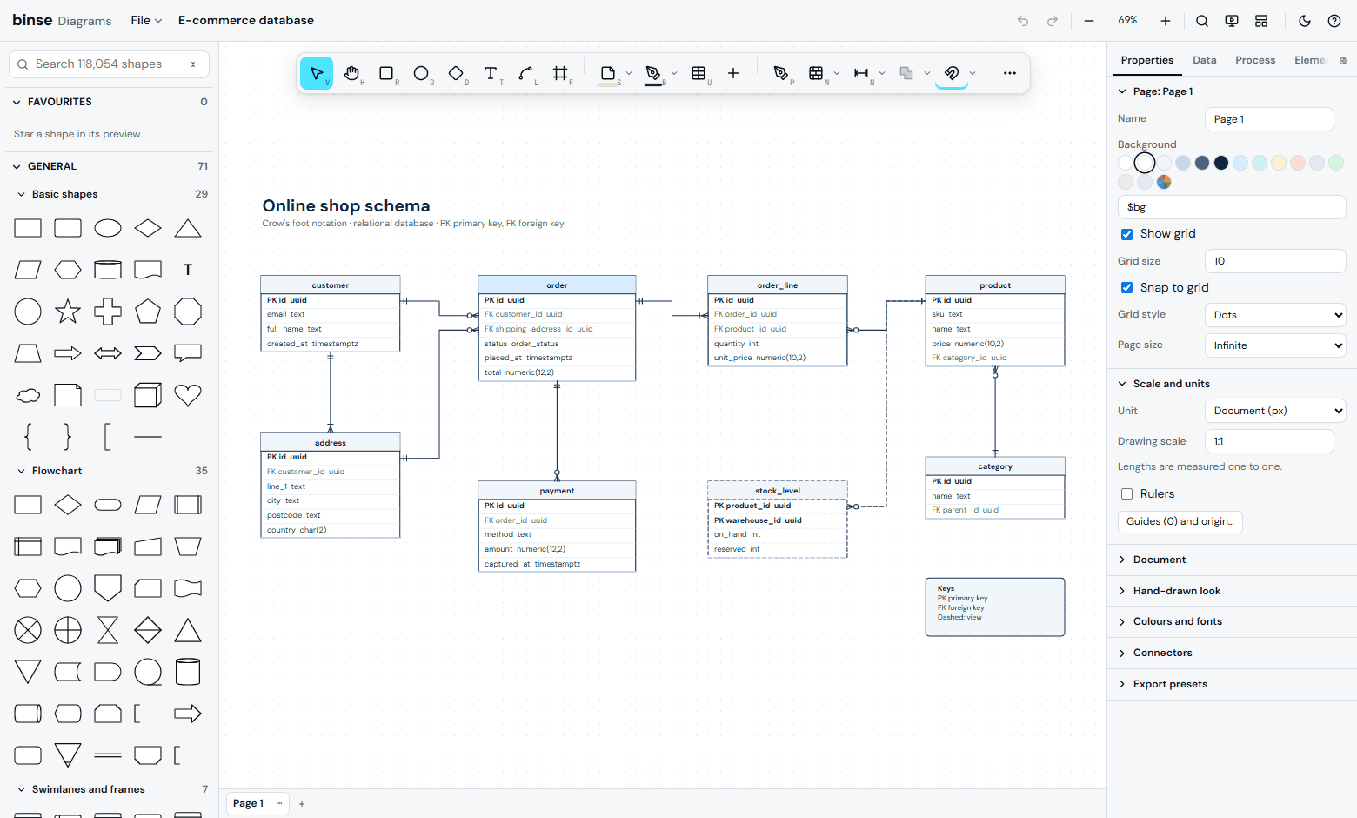Open the more tools ellipsis menu
Image resolution: width=1357 pixels, height=818 pixels.
(x=1009, y=73)
